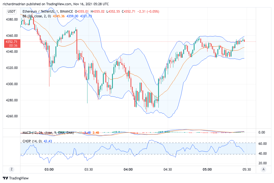Click the MACD indicator legend label
This screenshot has height=183, width=274.
tap(48, 133)
